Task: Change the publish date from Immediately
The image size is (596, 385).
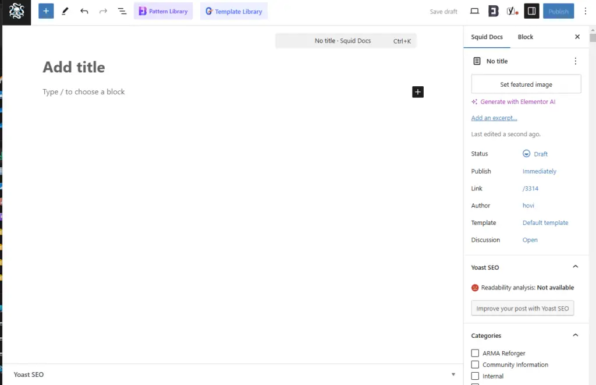Action: pyautogui.click(x=539, y=171)
